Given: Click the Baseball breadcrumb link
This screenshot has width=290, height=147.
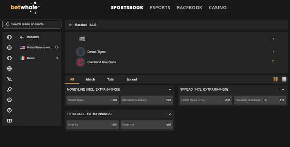Looking at the screenshot, I should pos(81,25).
